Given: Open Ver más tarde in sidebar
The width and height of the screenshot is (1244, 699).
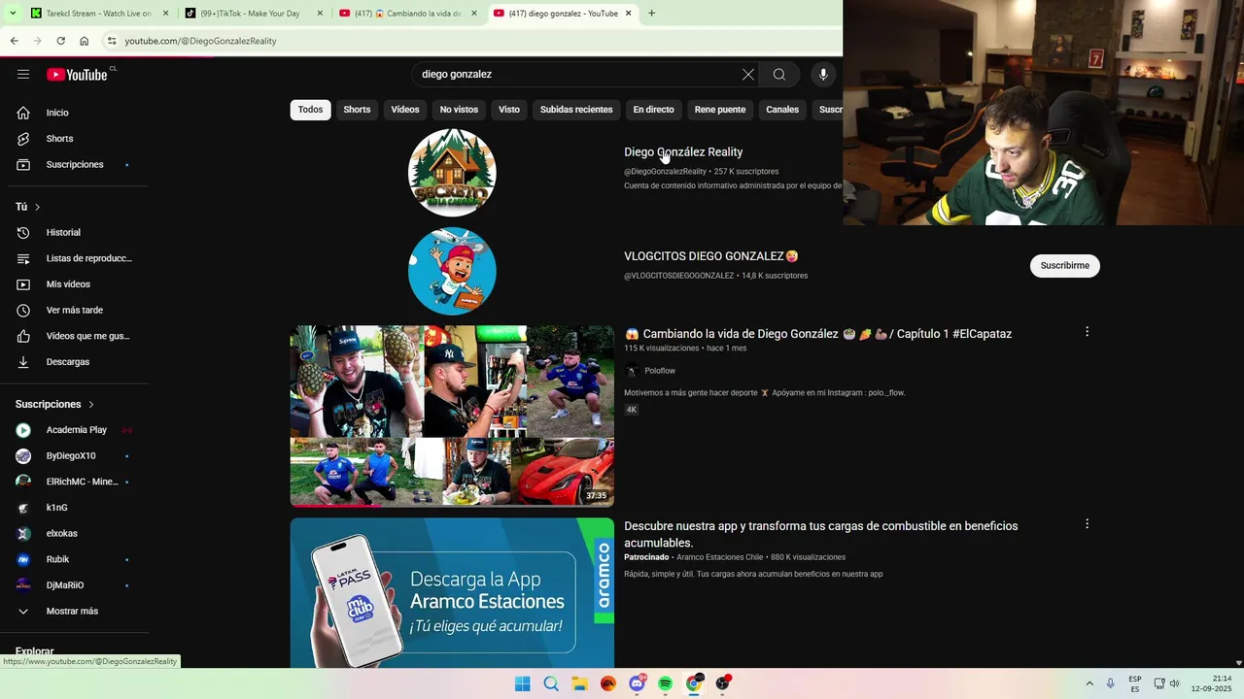Looking at the screenshot, I should point(75,311).
